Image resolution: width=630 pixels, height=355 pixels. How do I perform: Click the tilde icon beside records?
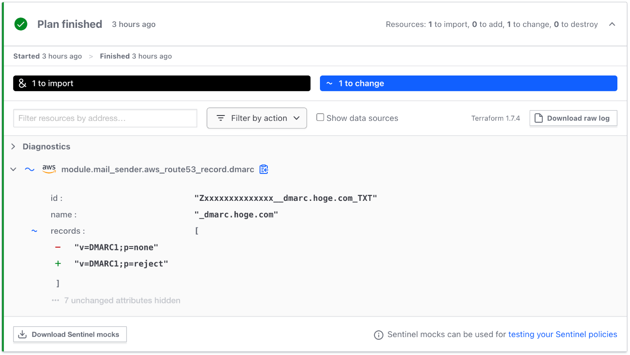(34, 231)
